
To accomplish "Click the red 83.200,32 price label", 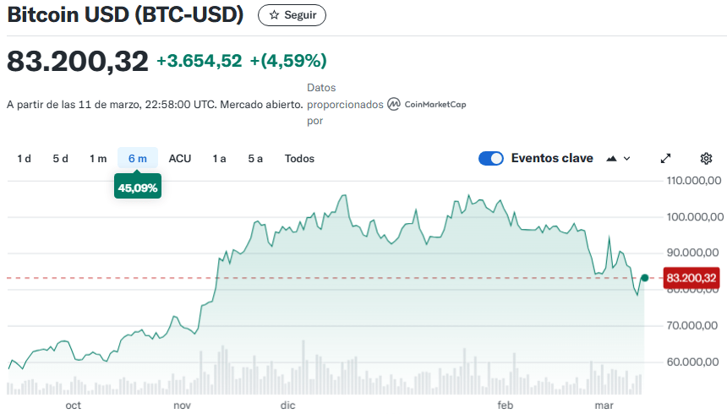I will coord(691,278).
